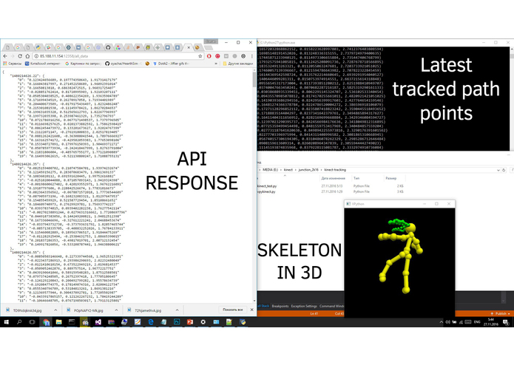Expand options for TD9NdqknA34.jpg download
514x365 pixels.
[x=55, y=310]
